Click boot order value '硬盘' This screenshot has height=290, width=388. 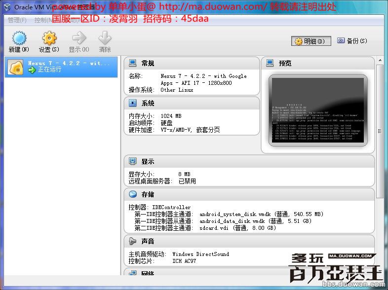tap(166, 123)
